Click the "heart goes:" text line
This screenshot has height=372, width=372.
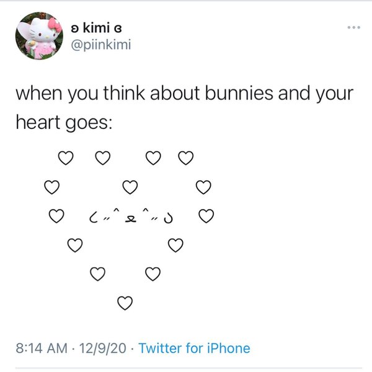click(x=64, y=121)
